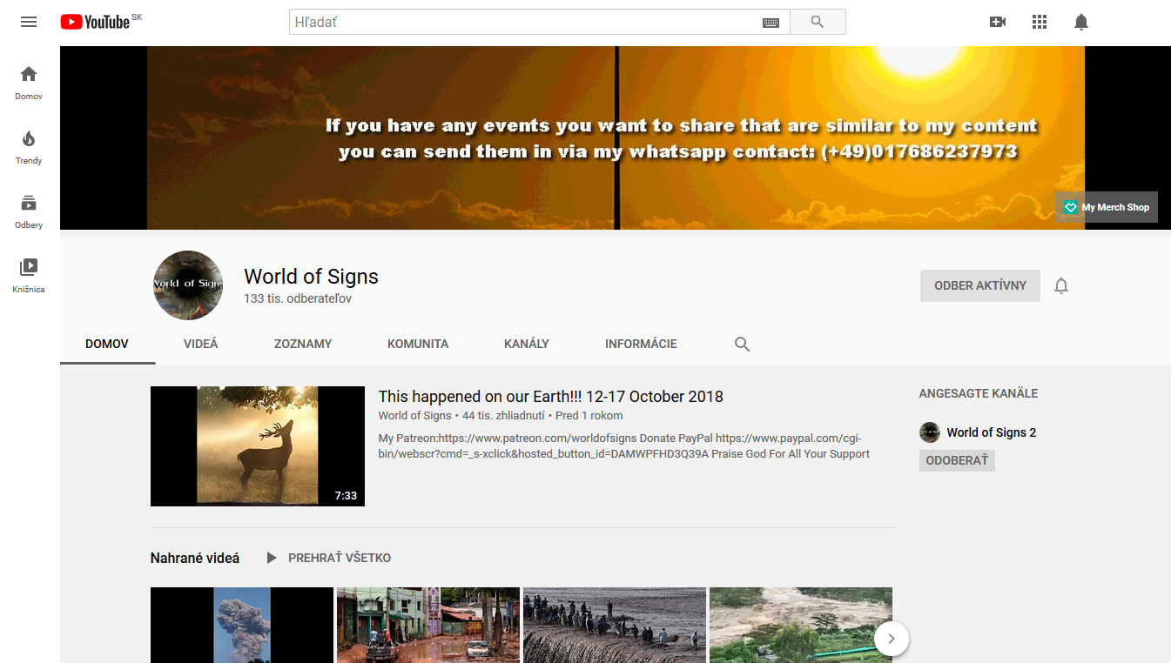Open World of Signs 2 channel link
The image size is (1171, 663).
[x=992, y=432]
